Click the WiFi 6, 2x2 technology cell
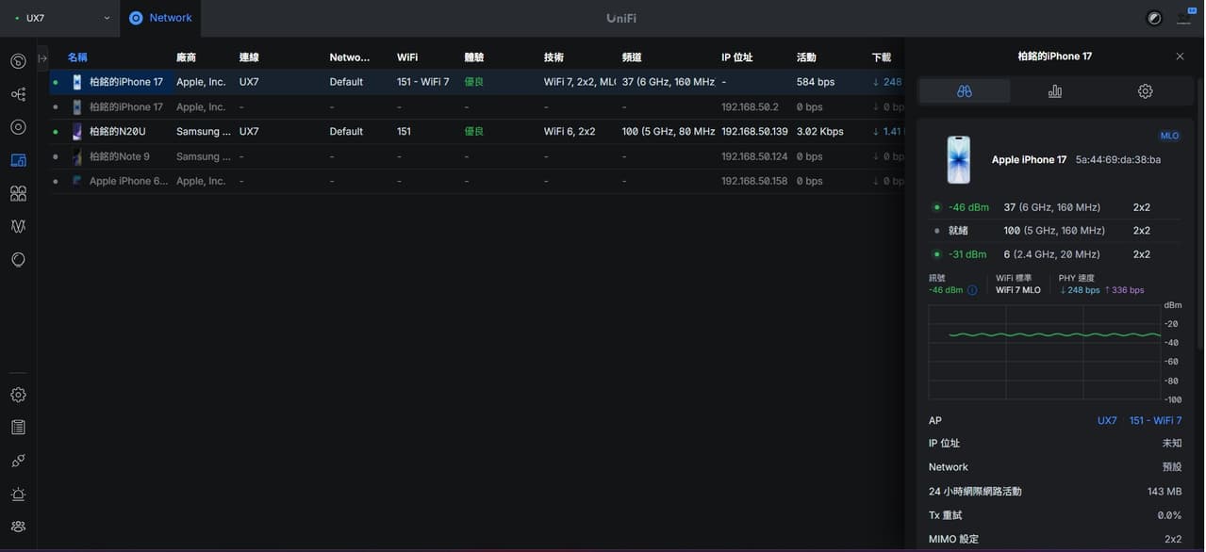Viewport: 1206px width, 552px height. point(570,131)
